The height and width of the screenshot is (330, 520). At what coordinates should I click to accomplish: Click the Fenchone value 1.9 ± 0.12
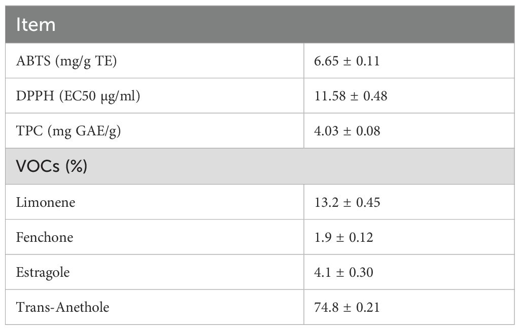[x=343, y=237]
